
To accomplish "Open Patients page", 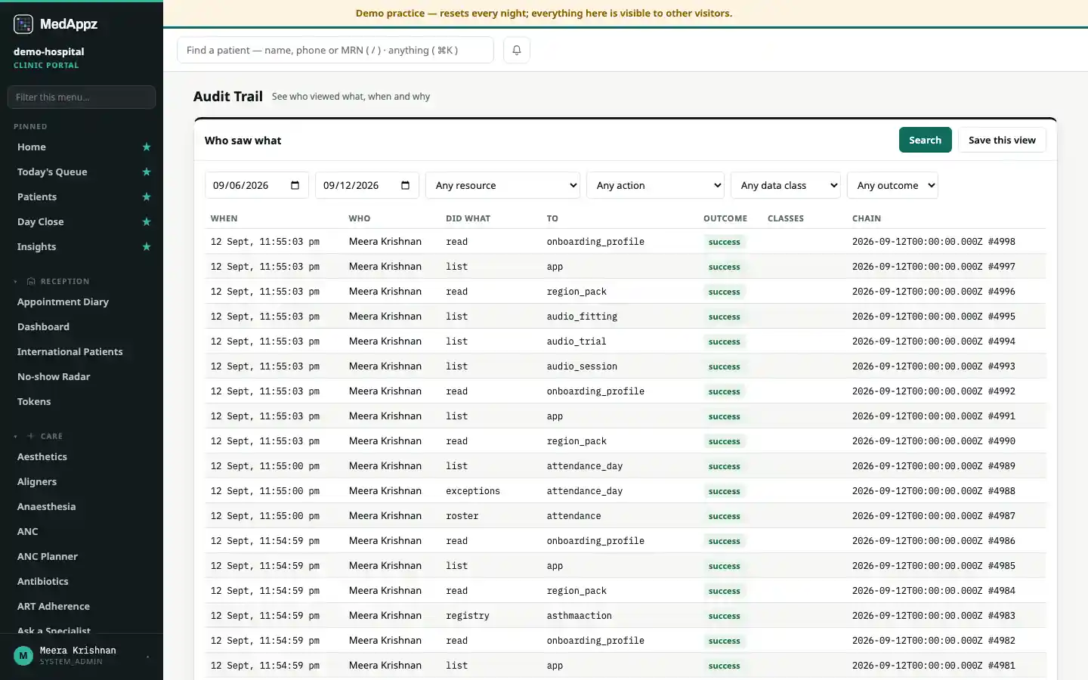I will coord(37,197).
